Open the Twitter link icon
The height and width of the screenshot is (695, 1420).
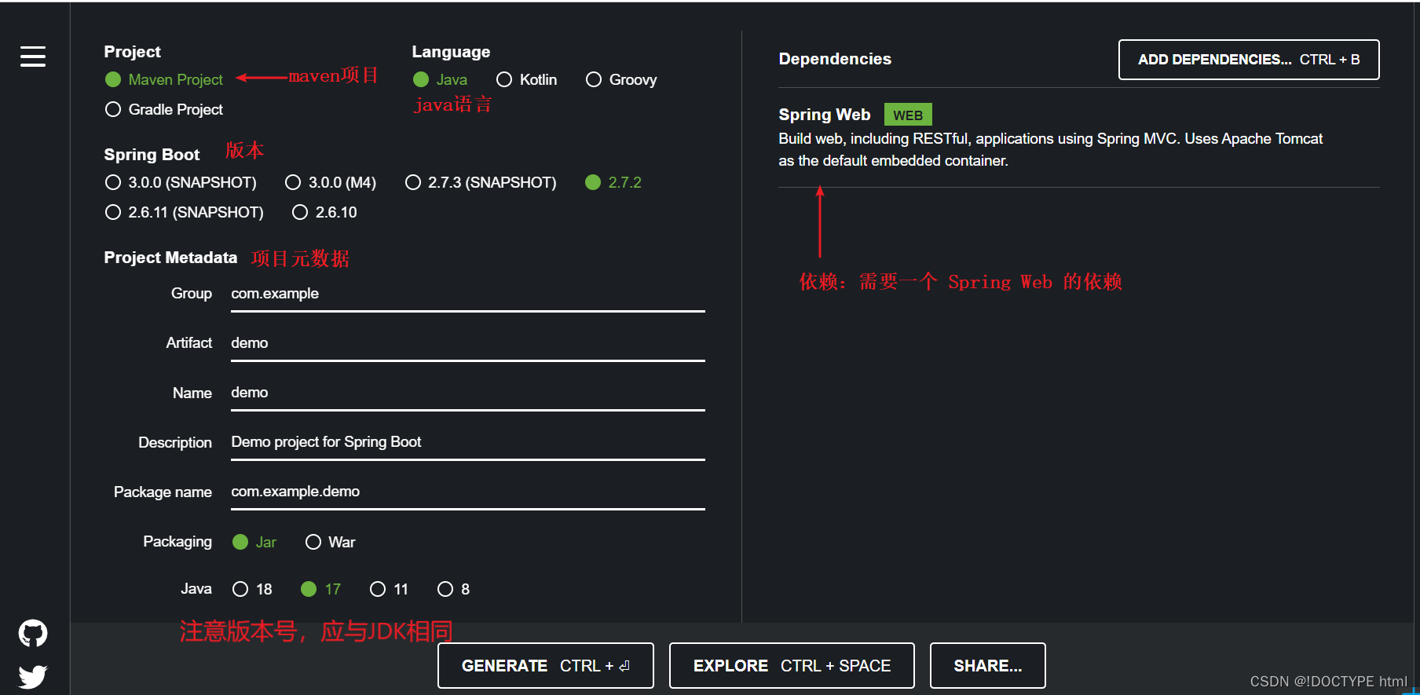[33, 676]
